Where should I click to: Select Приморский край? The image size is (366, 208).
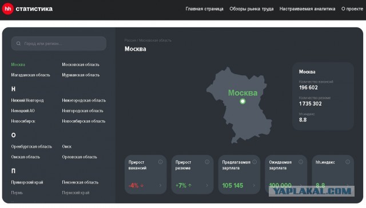coord(27,182)
